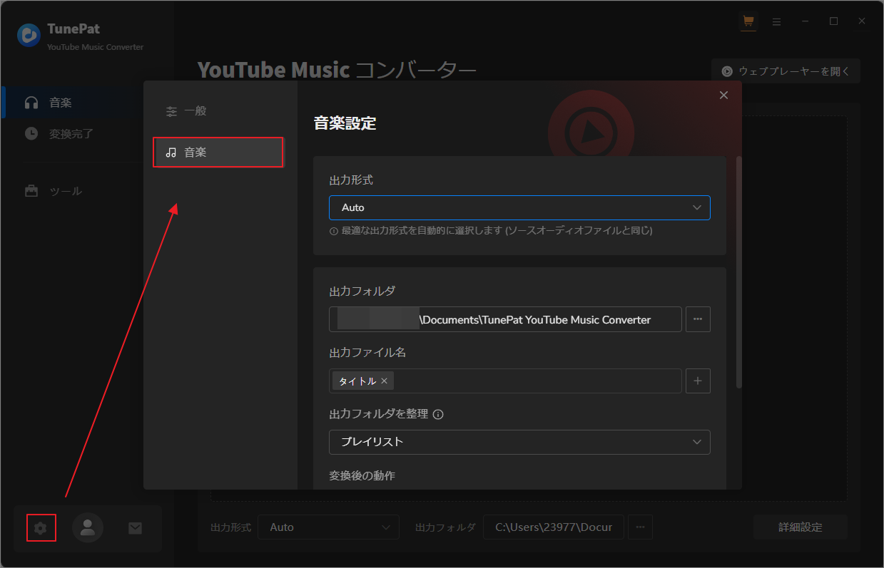Image resolution: width=884 pixels, height=568 pixels.
Task: Click the settings dialog vertical scrollbar
Action: (738, 271)
